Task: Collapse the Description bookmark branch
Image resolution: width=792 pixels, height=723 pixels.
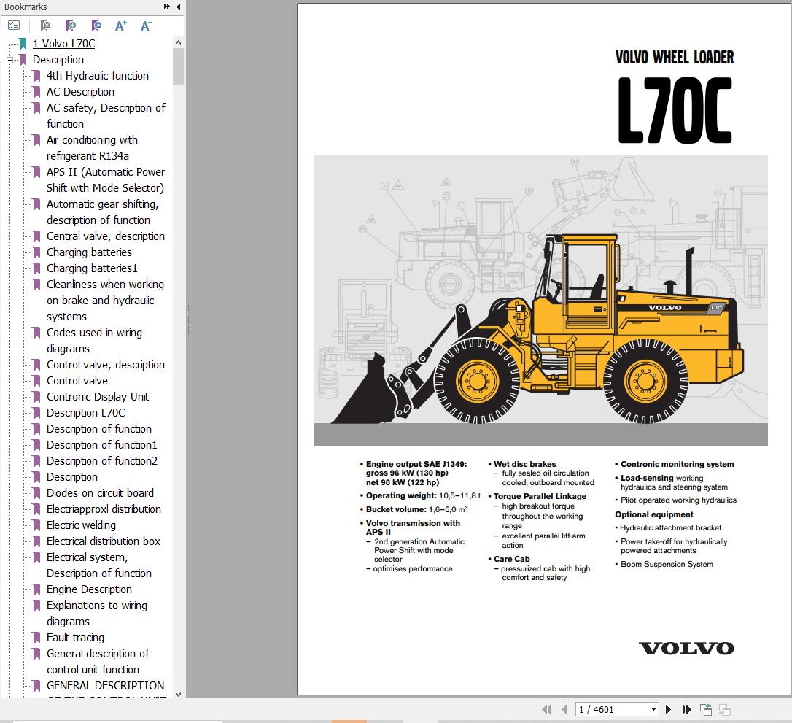Action: [9, 59]
